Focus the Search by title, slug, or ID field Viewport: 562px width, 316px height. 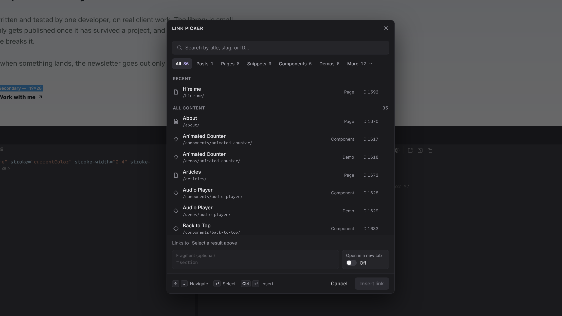[x=280, y=48]
